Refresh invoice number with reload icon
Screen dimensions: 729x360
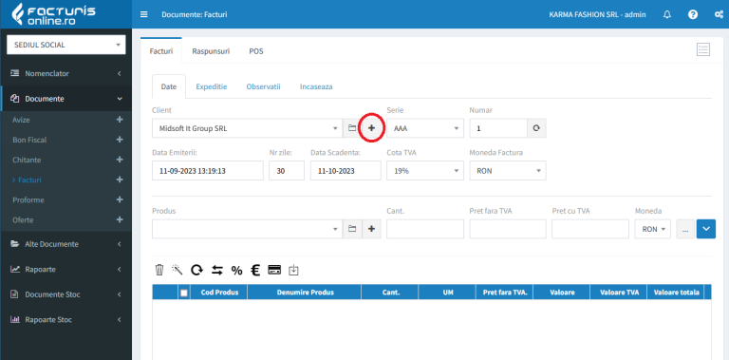point(536,128)
